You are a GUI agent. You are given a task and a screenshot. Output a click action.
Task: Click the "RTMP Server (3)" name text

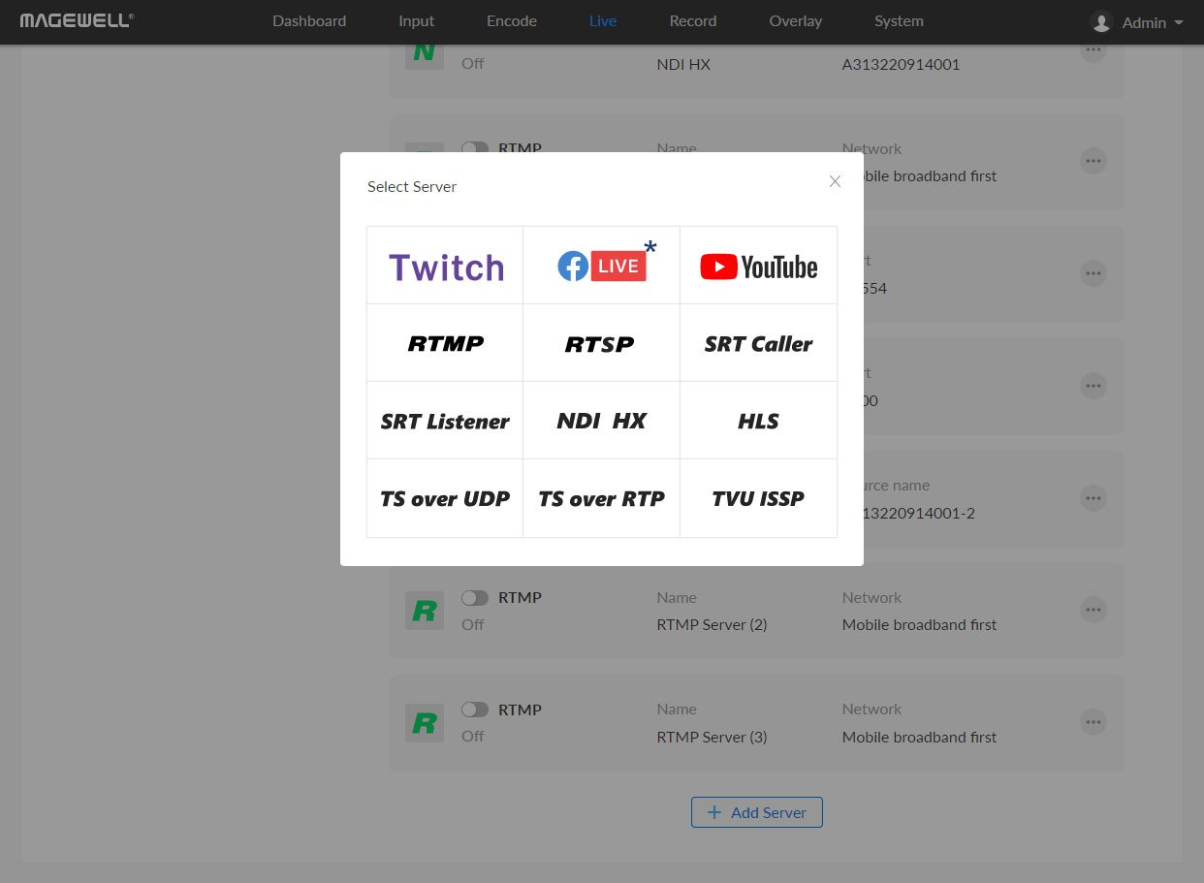(712, 738)
